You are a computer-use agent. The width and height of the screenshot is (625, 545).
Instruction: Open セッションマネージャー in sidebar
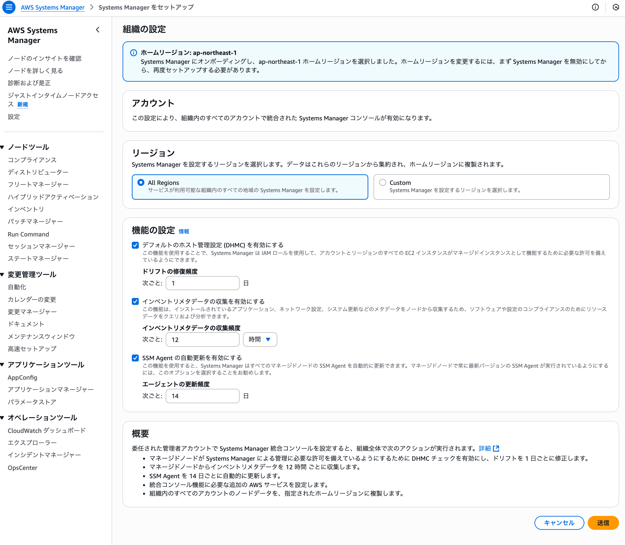click(x=42, y=246)
